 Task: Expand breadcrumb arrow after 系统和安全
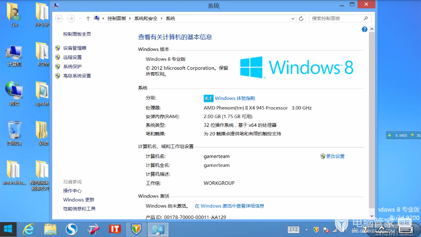[162, 18]
